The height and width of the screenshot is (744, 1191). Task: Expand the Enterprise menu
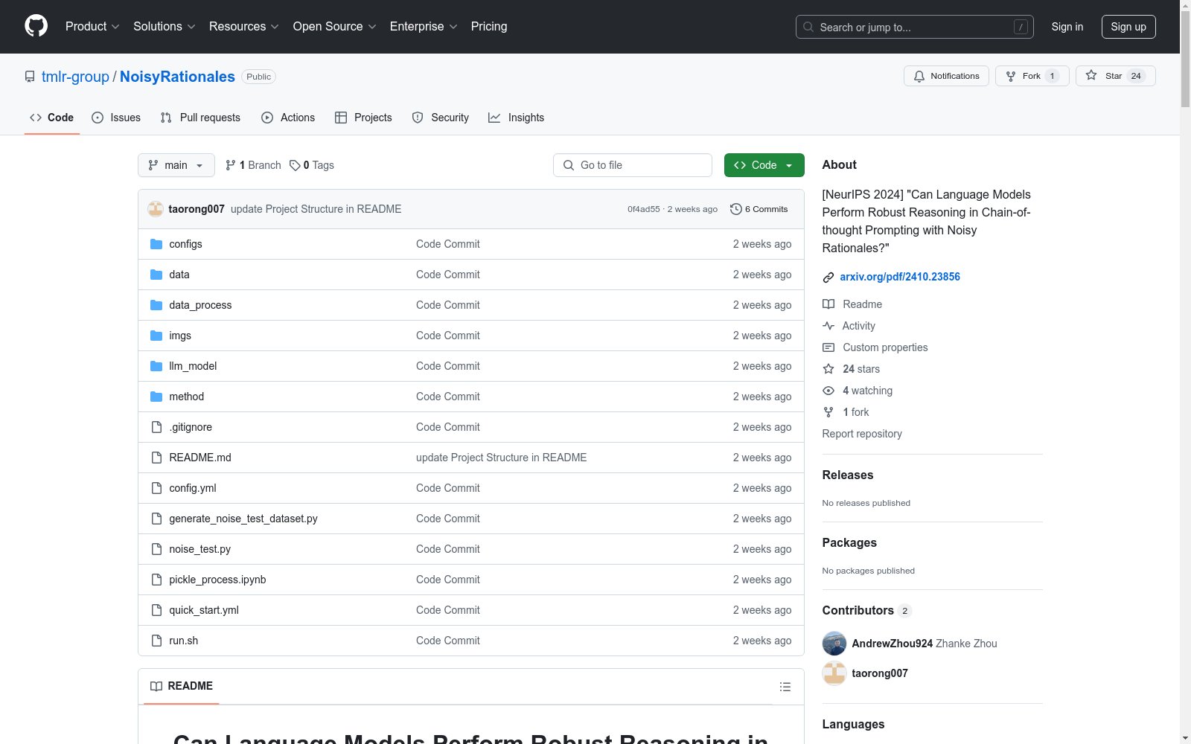(424, 26)
